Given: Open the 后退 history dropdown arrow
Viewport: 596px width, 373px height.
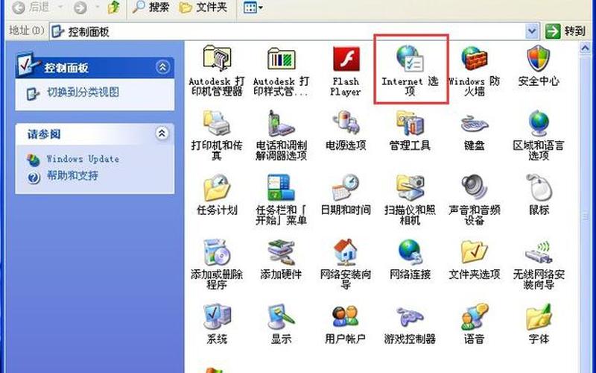Looking at the screenshot, I should click(60, 7).
